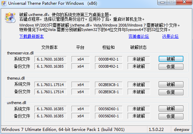
Task: Click the 平台 column header
Action: 80,47
